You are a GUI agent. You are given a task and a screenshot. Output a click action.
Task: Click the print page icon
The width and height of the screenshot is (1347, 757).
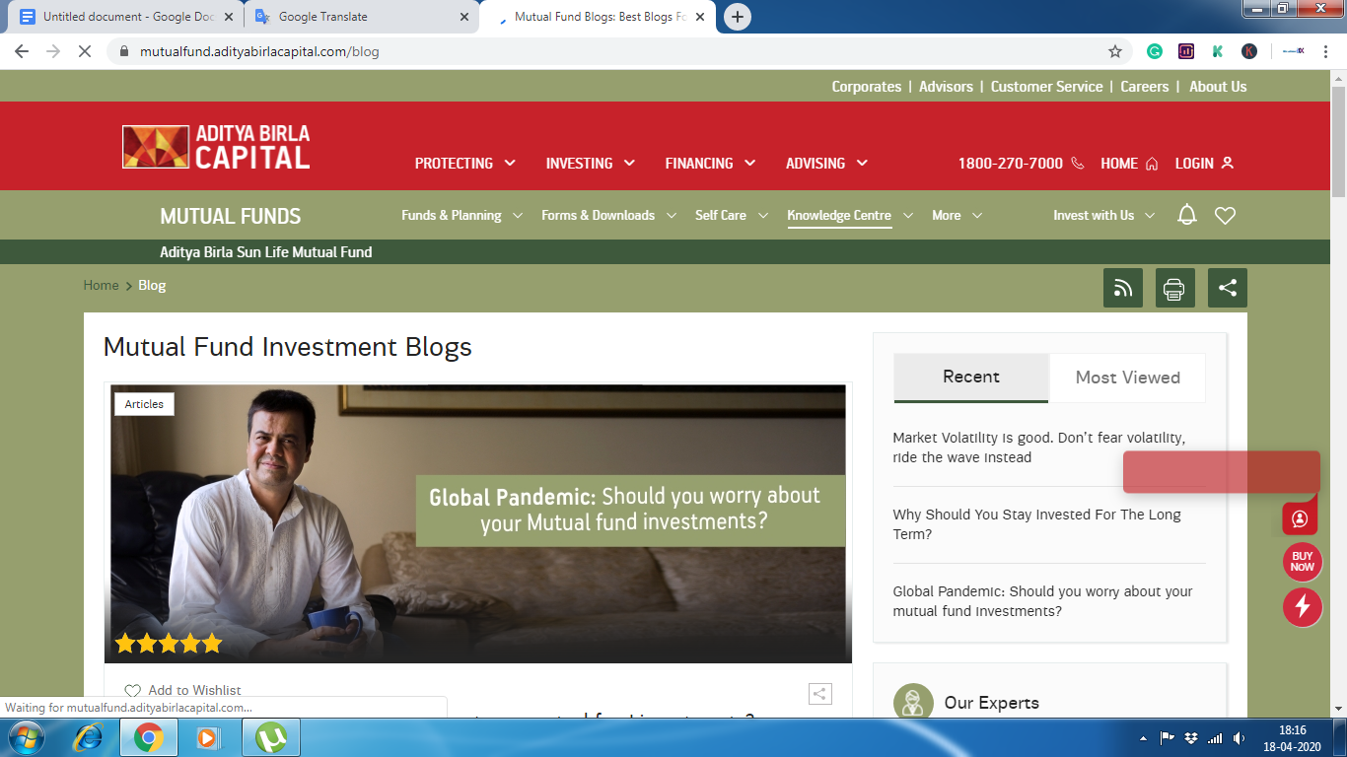pyautogui.click(x=1174, y=288)
